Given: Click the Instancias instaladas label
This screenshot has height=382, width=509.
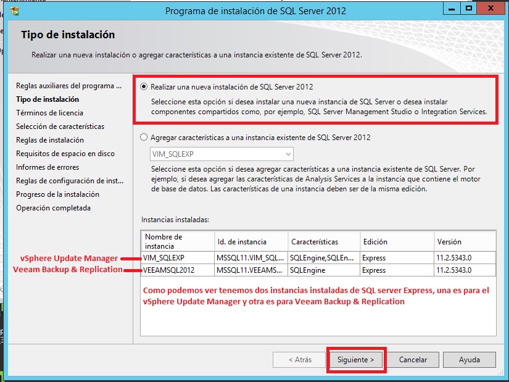Looking at the screenshot, I should (x=175, y=220).
